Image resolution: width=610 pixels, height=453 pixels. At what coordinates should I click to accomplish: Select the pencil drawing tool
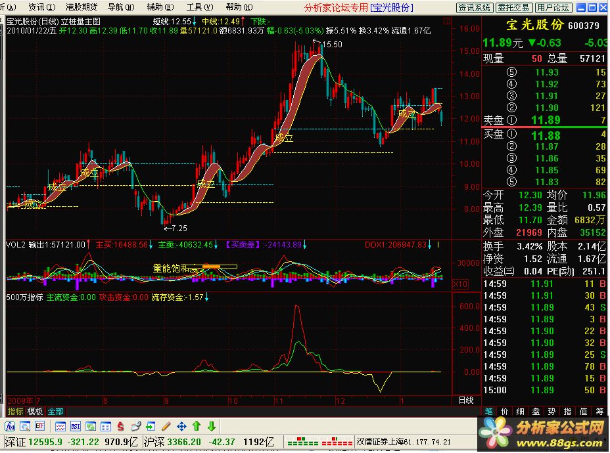click(x=166, y=427)
